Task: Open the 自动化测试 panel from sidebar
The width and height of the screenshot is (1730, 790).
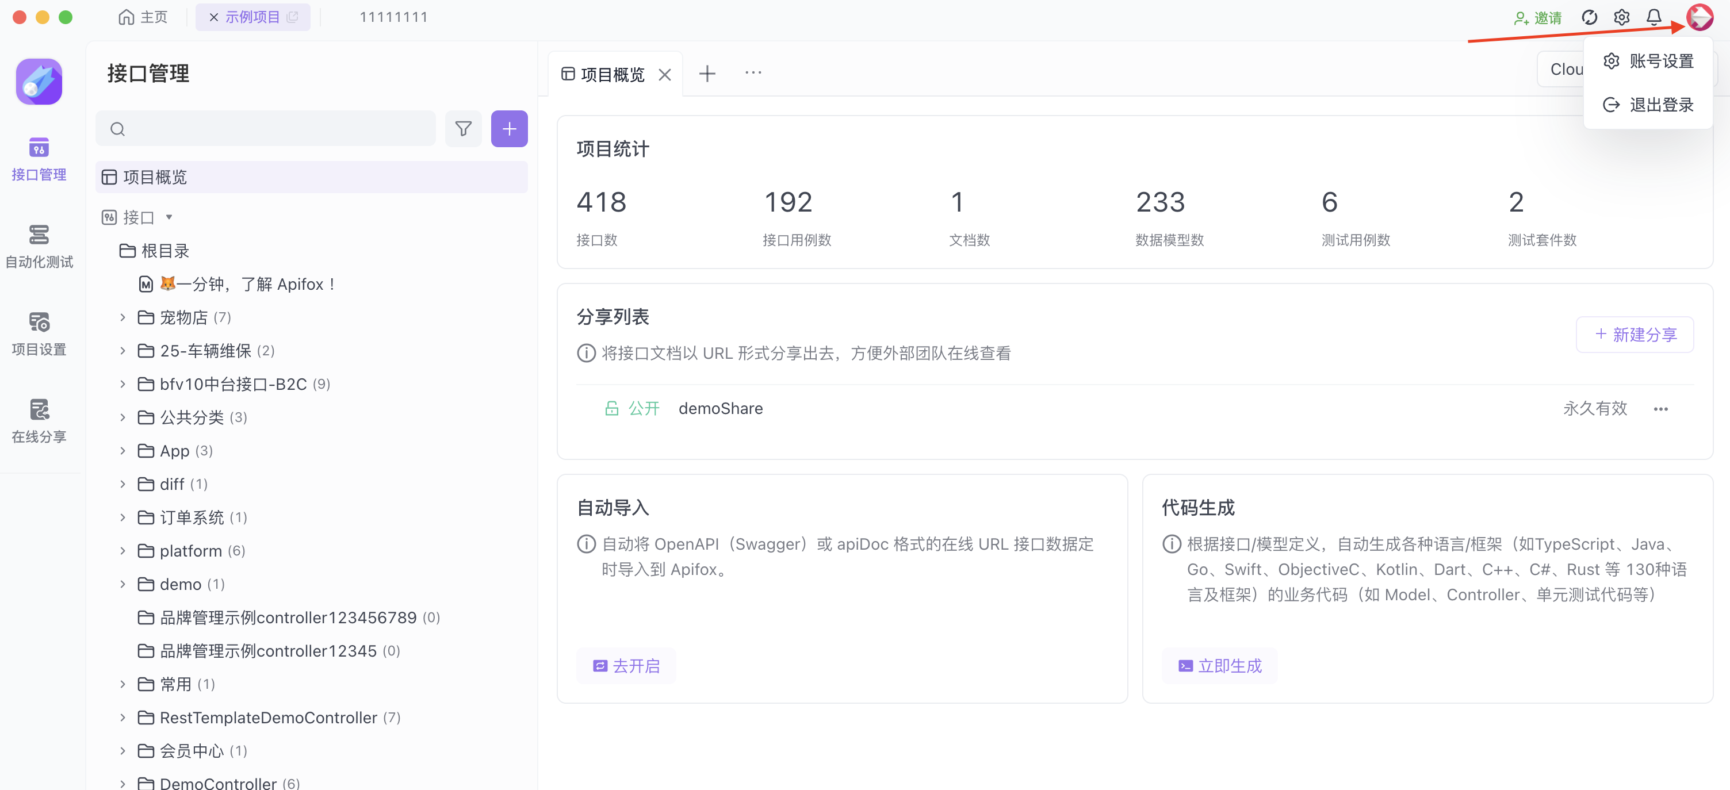Action: click(39, 246)
